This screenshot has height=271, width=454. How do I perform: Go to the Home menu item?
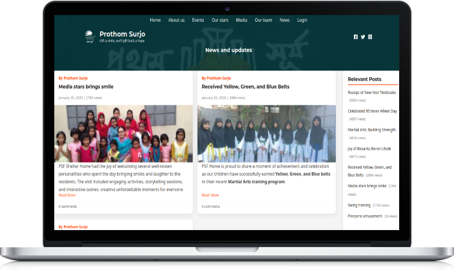155,20
